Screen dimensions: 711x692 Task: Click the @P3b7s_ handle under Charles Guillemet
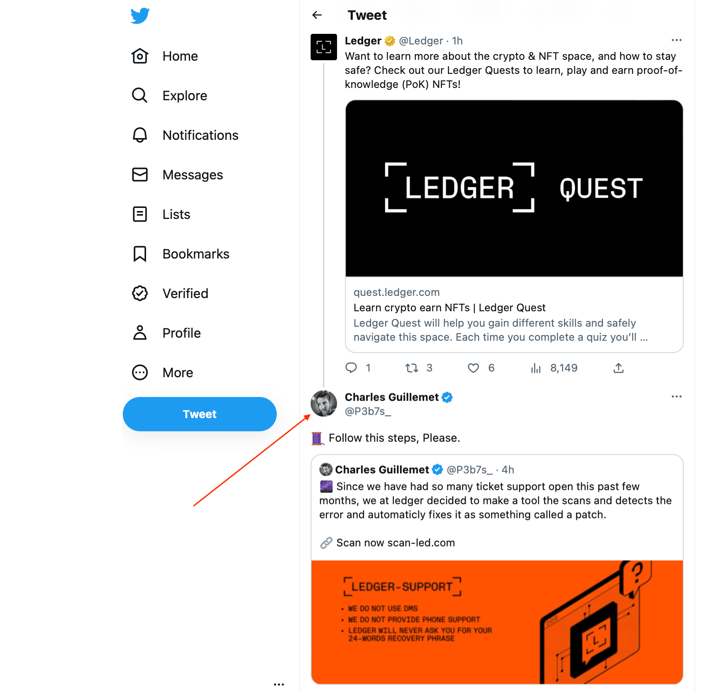368,412
